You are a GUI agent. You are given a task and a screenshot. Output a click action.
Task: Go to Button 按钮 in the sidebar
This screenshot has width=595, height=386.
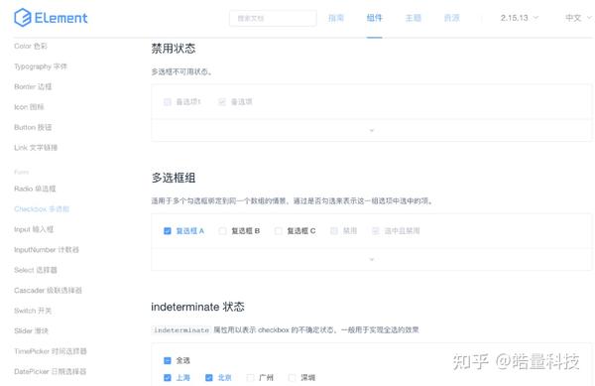click(x=33, y=127)
